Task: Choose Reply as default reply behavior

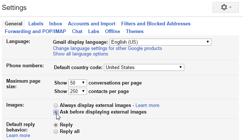Action: pyautogui.click(x=56, y=125)
